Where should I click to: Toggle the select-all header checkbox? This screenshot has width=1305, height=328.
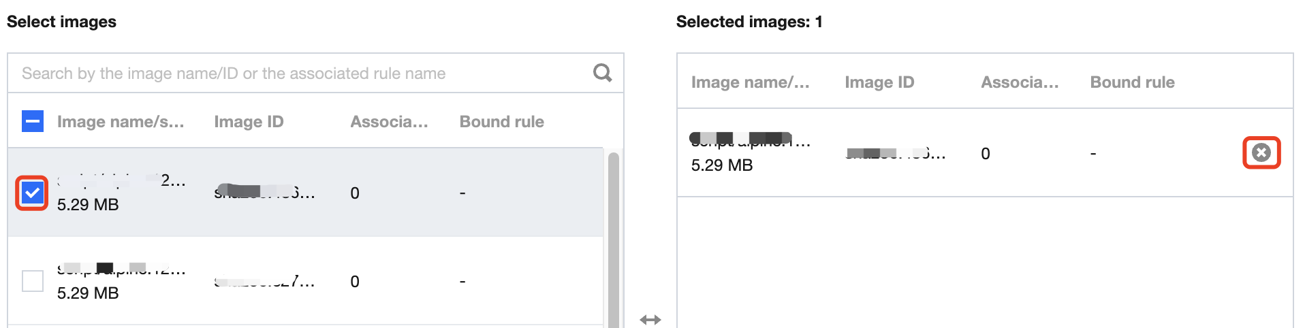tap(32, 122)
